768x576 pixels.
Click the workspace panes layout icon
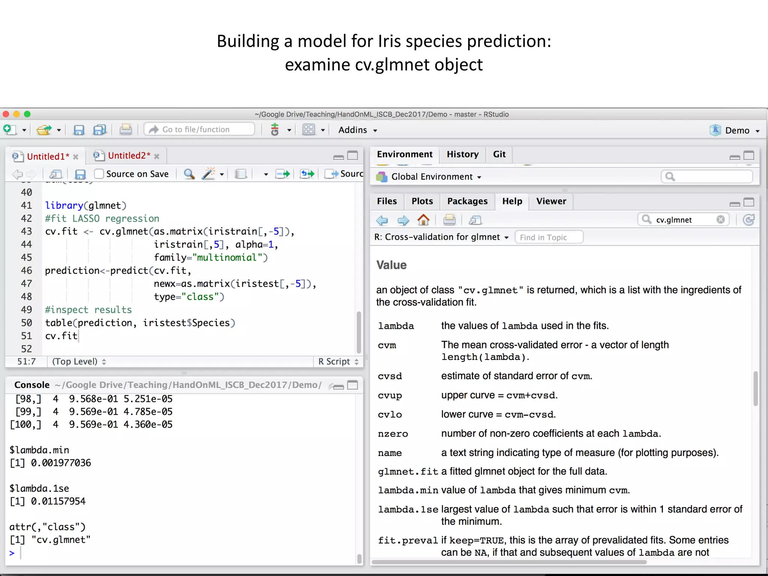pyautogui.click(x=309, y=130)
